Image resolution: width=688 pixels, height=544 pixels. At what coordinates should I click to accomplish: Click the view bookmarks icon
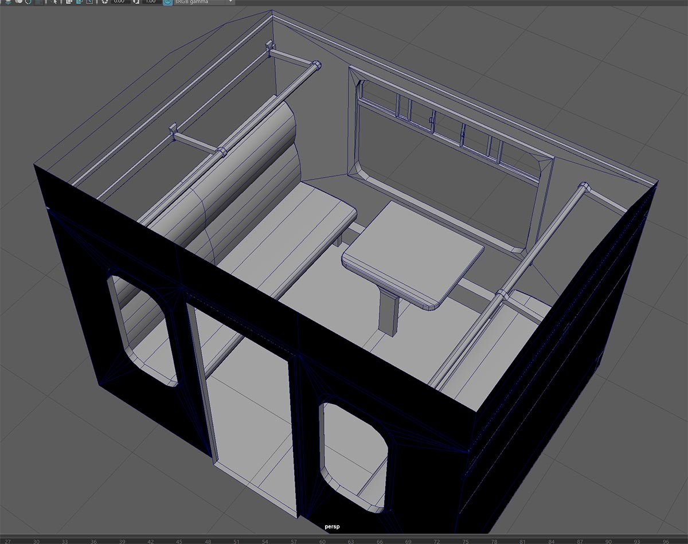28,3
